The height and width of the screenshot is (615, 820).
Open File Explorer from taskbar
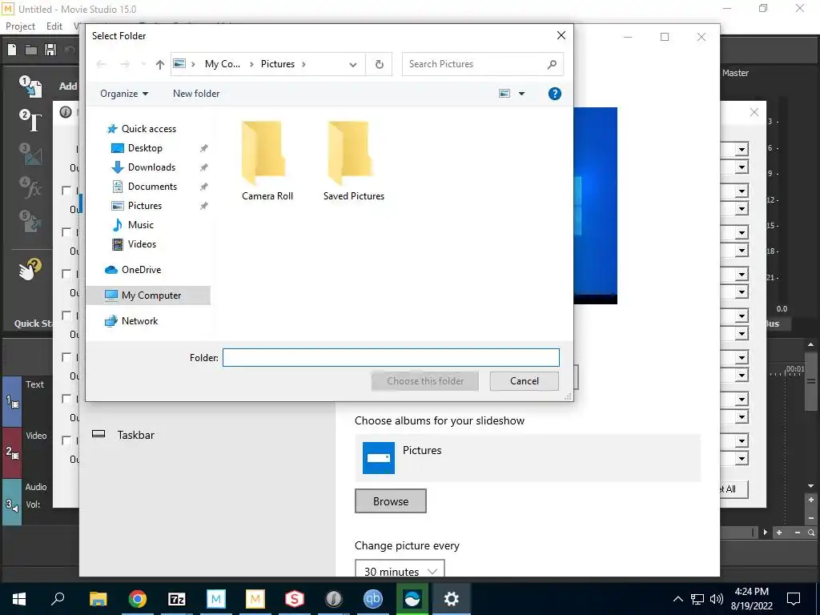point(98,599)
